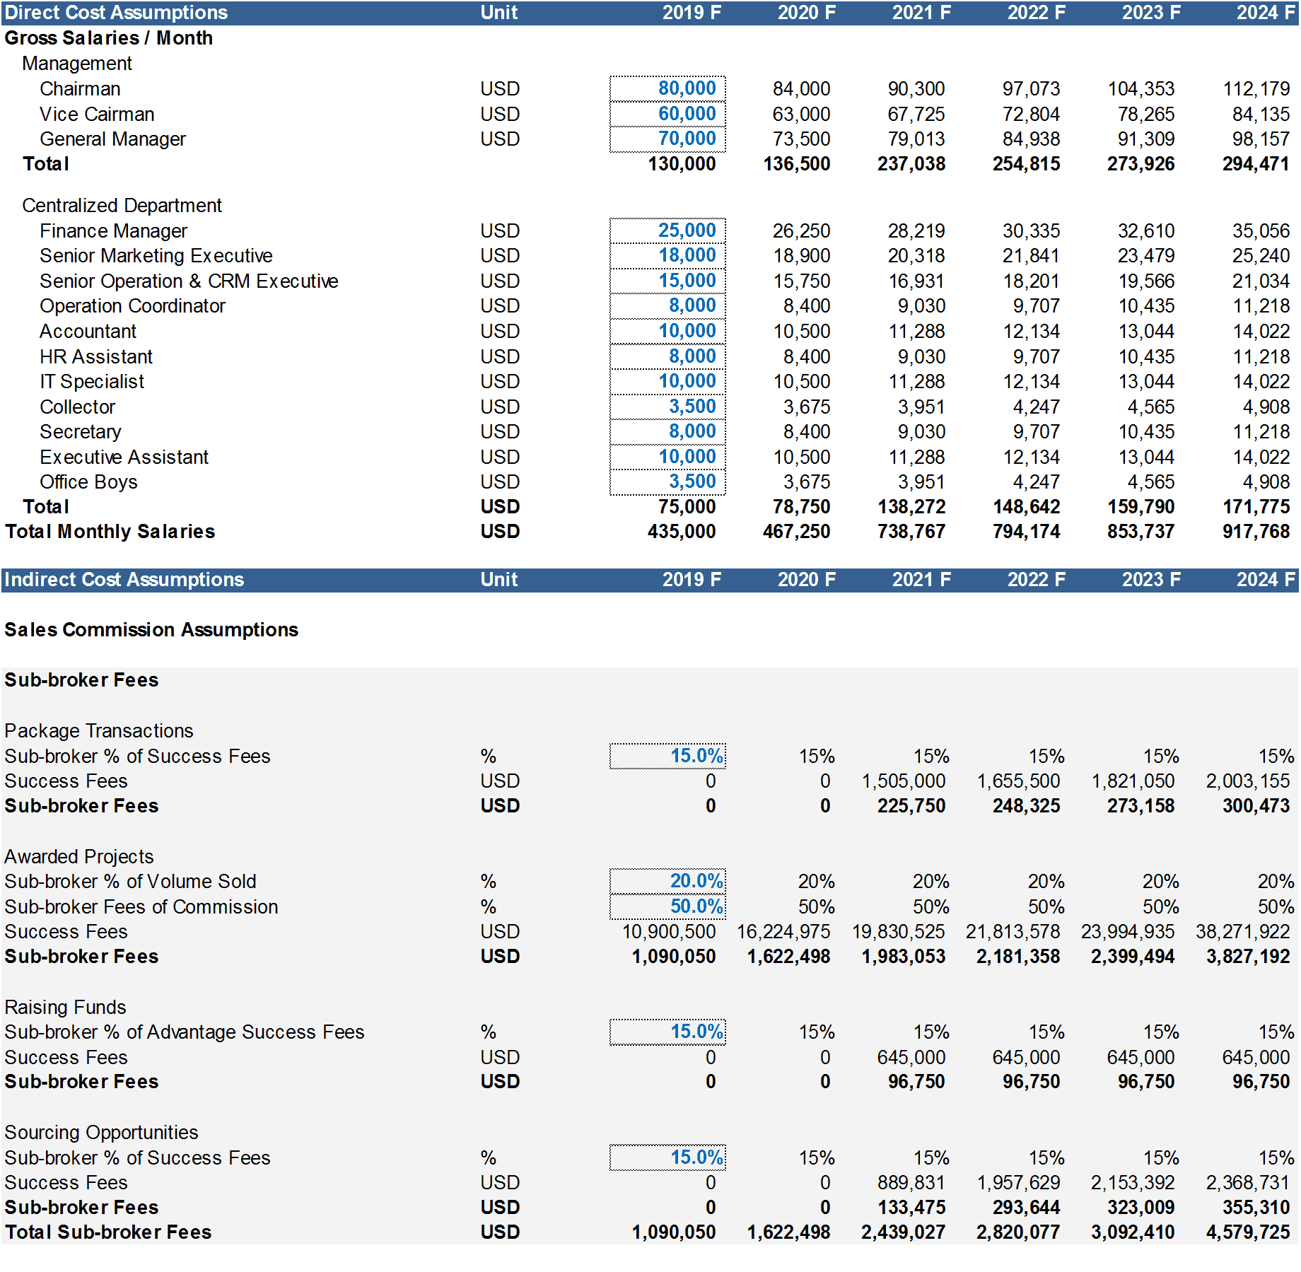The image size is (1301, 1272).
Task: Click the Finance Manager row label
Action: (113, 231)
